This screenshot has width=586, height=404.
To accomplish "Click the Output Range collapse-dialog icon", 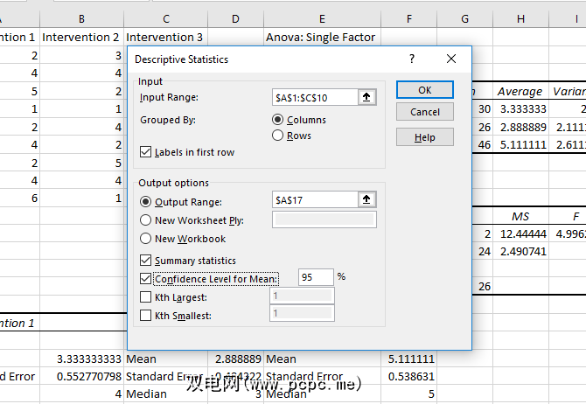I will click(368, 200).
